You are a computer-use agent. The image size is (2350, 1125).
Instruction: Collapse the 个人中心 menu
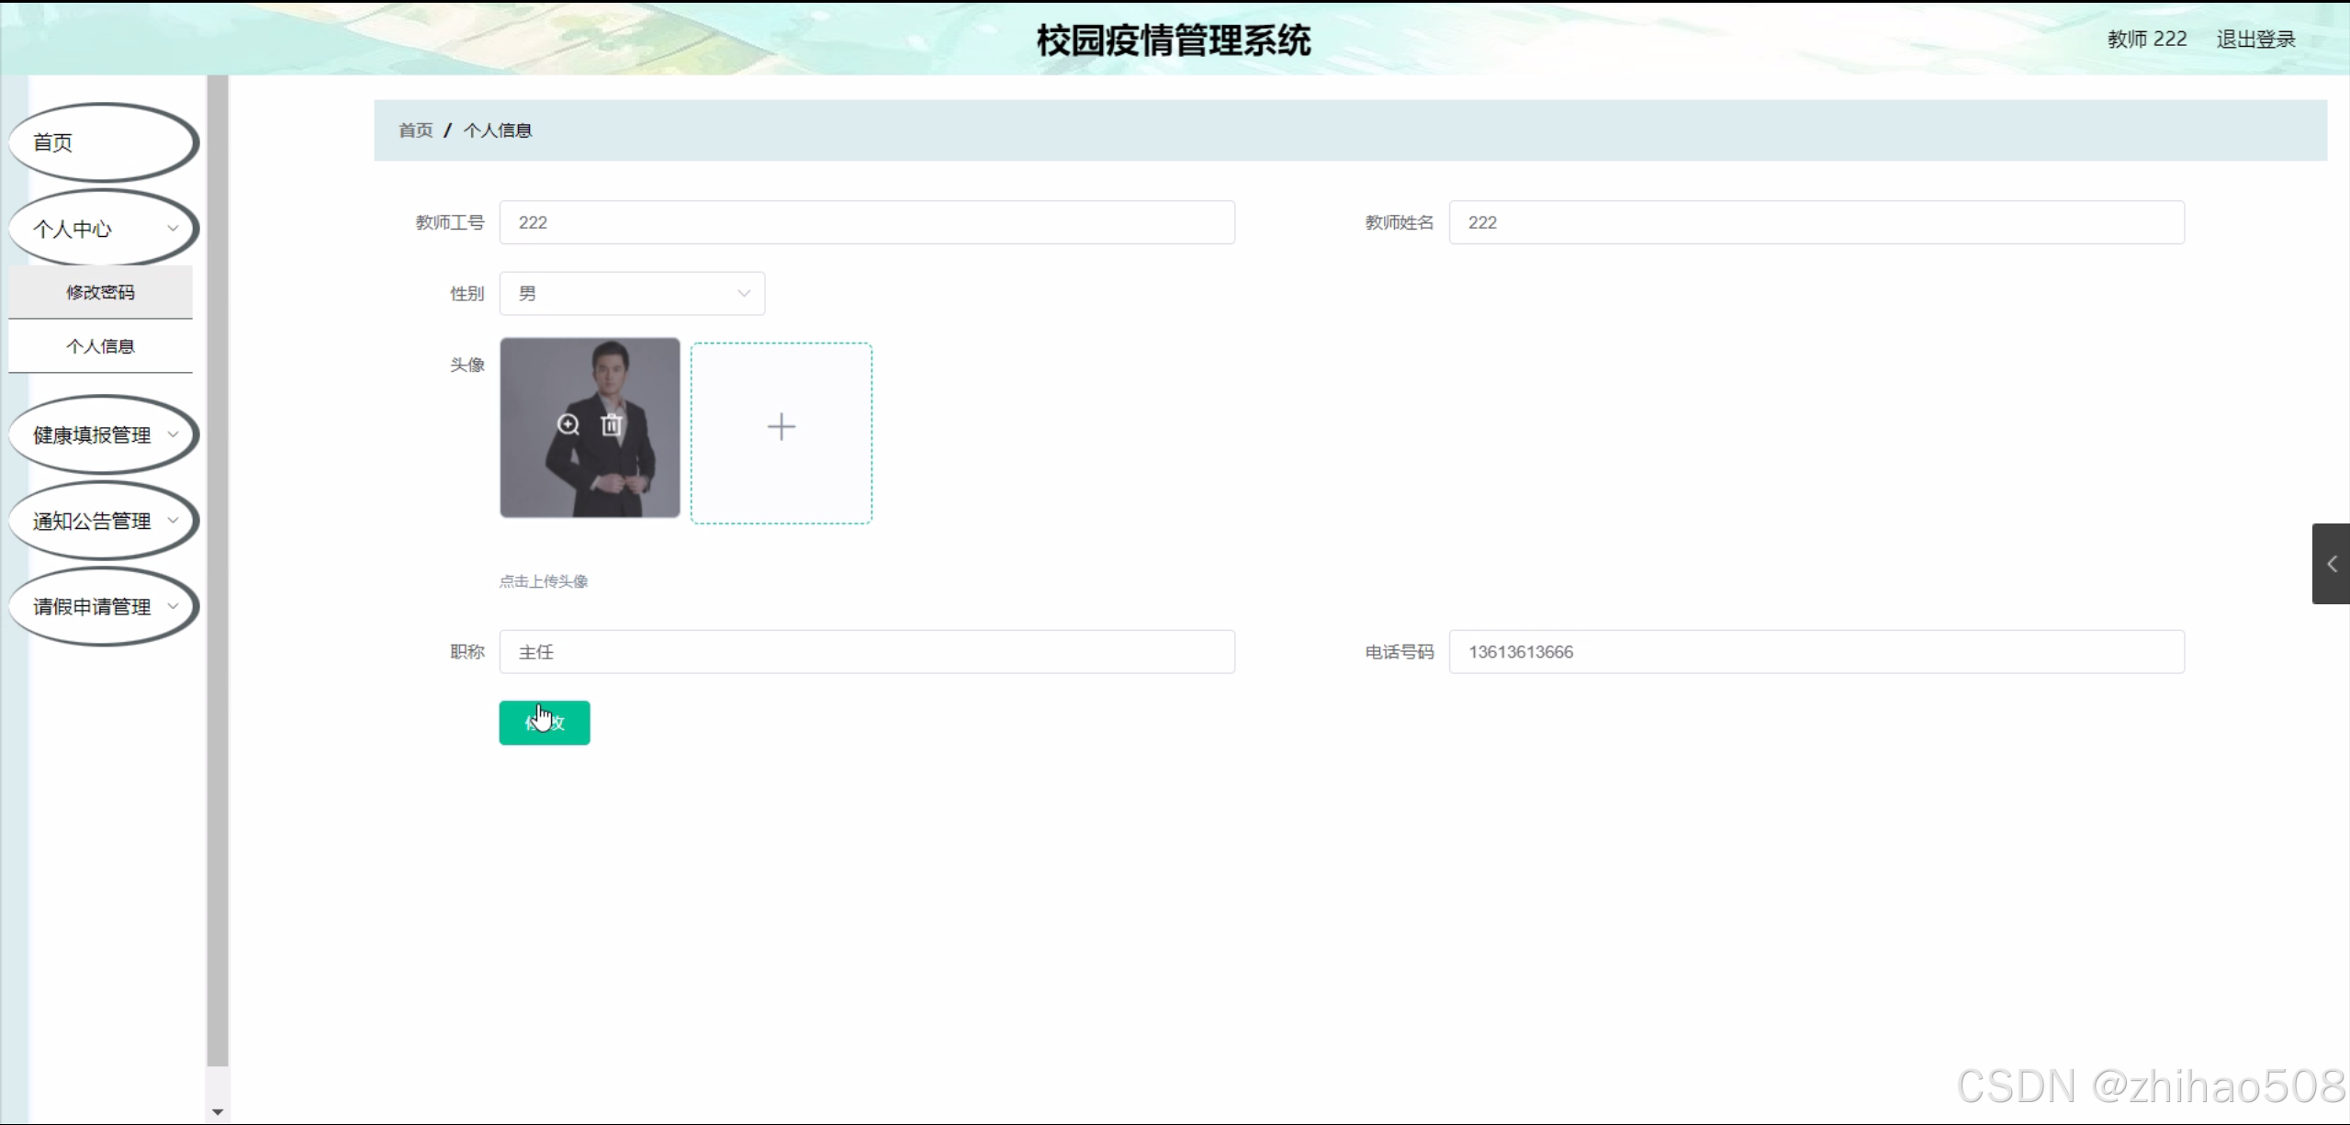click(103, 229)
